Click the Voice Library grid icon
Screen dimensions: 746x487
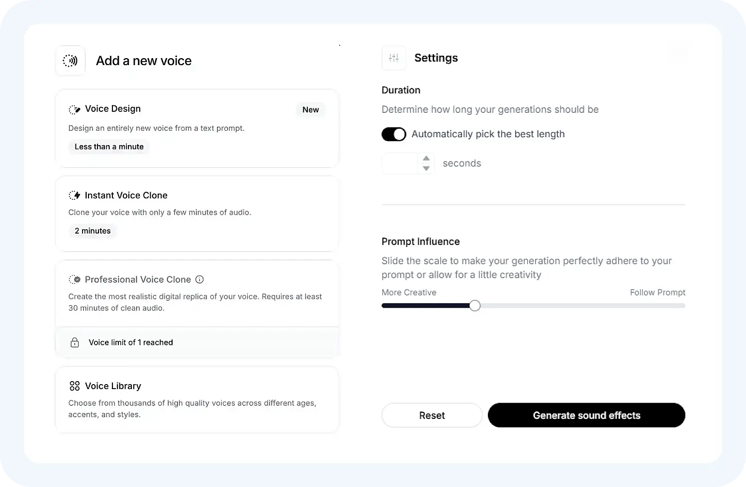click(x=75, y=386)
